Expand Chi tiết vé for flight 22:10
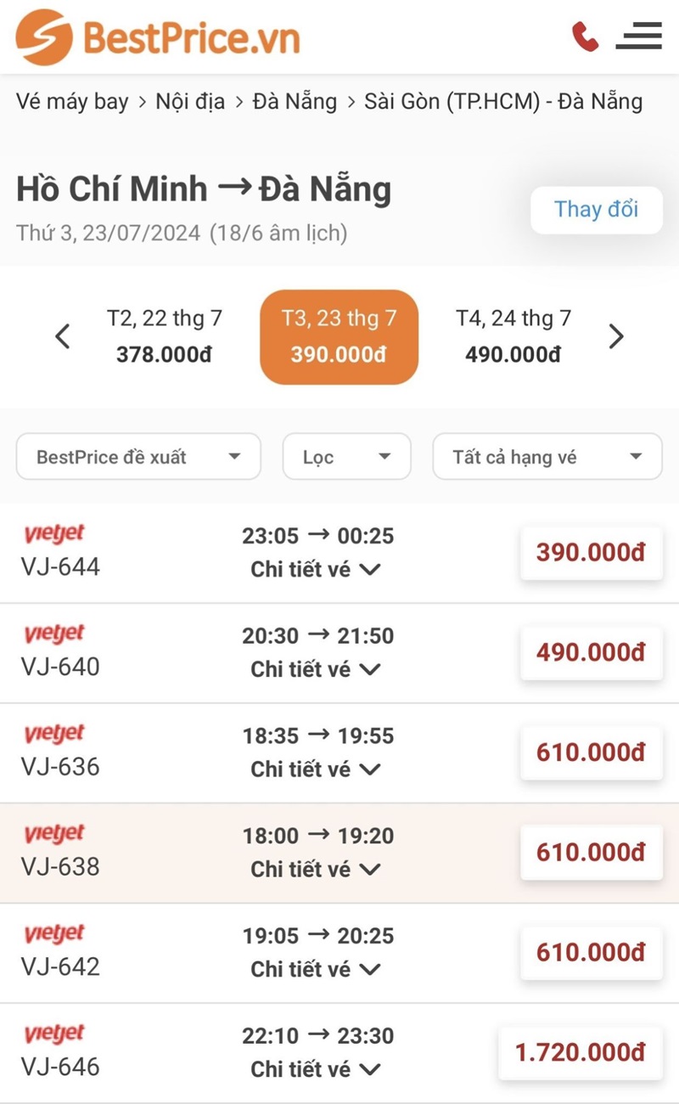This screenshot has width=679, height=1104. (315, 1069)
